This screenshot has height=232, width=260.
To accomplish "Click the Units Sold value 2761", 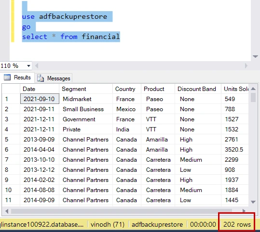I will (x=235, y=139).
